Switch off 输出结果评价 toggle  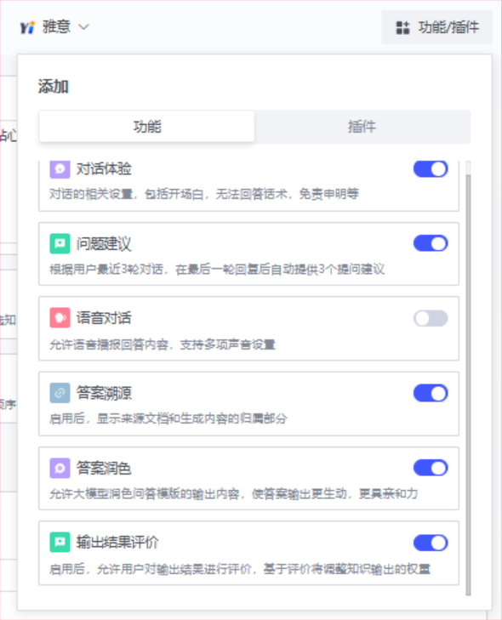coord(431,543)
